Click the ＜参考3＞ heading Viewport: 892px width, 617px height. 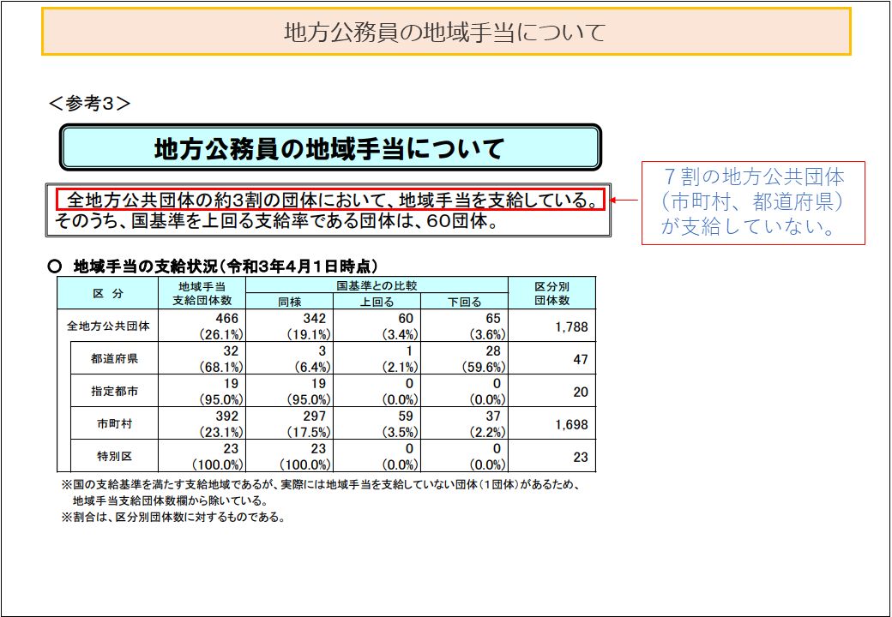(x=90, y=104)
